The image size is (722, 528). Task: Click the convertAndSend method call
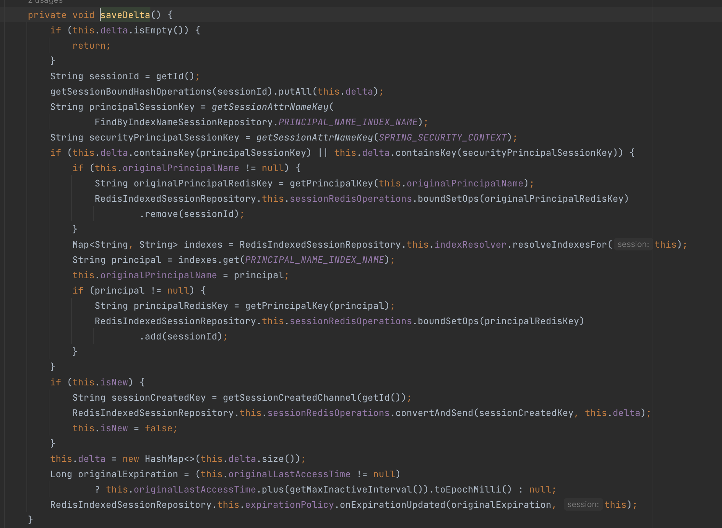point(434,413)
